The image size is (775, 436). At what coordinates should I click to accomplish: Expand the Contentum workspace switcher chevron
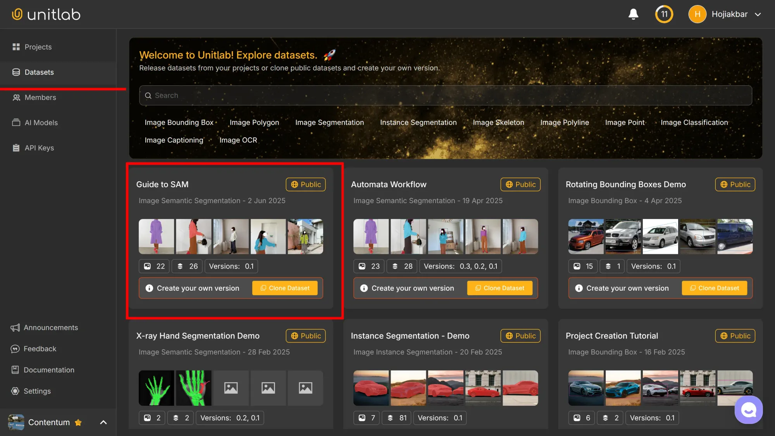click(103, 422)
